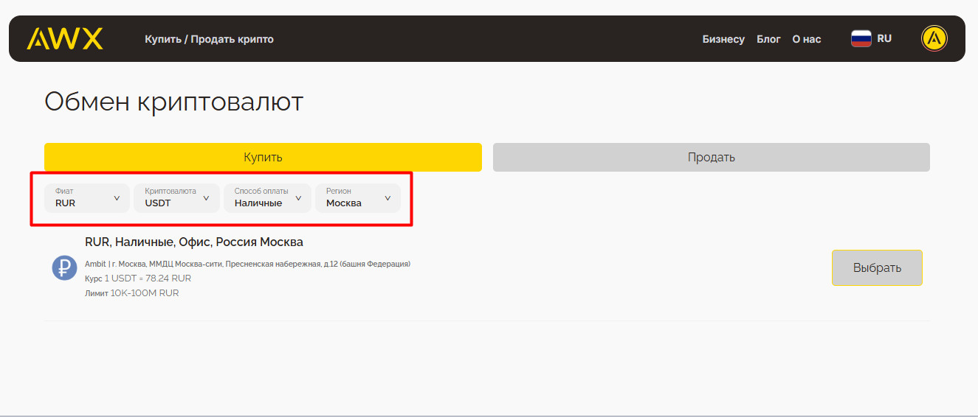Click the offer title RUR, Наличные, Офис
The image size is (978, 417).
click(x=194, y=242)
